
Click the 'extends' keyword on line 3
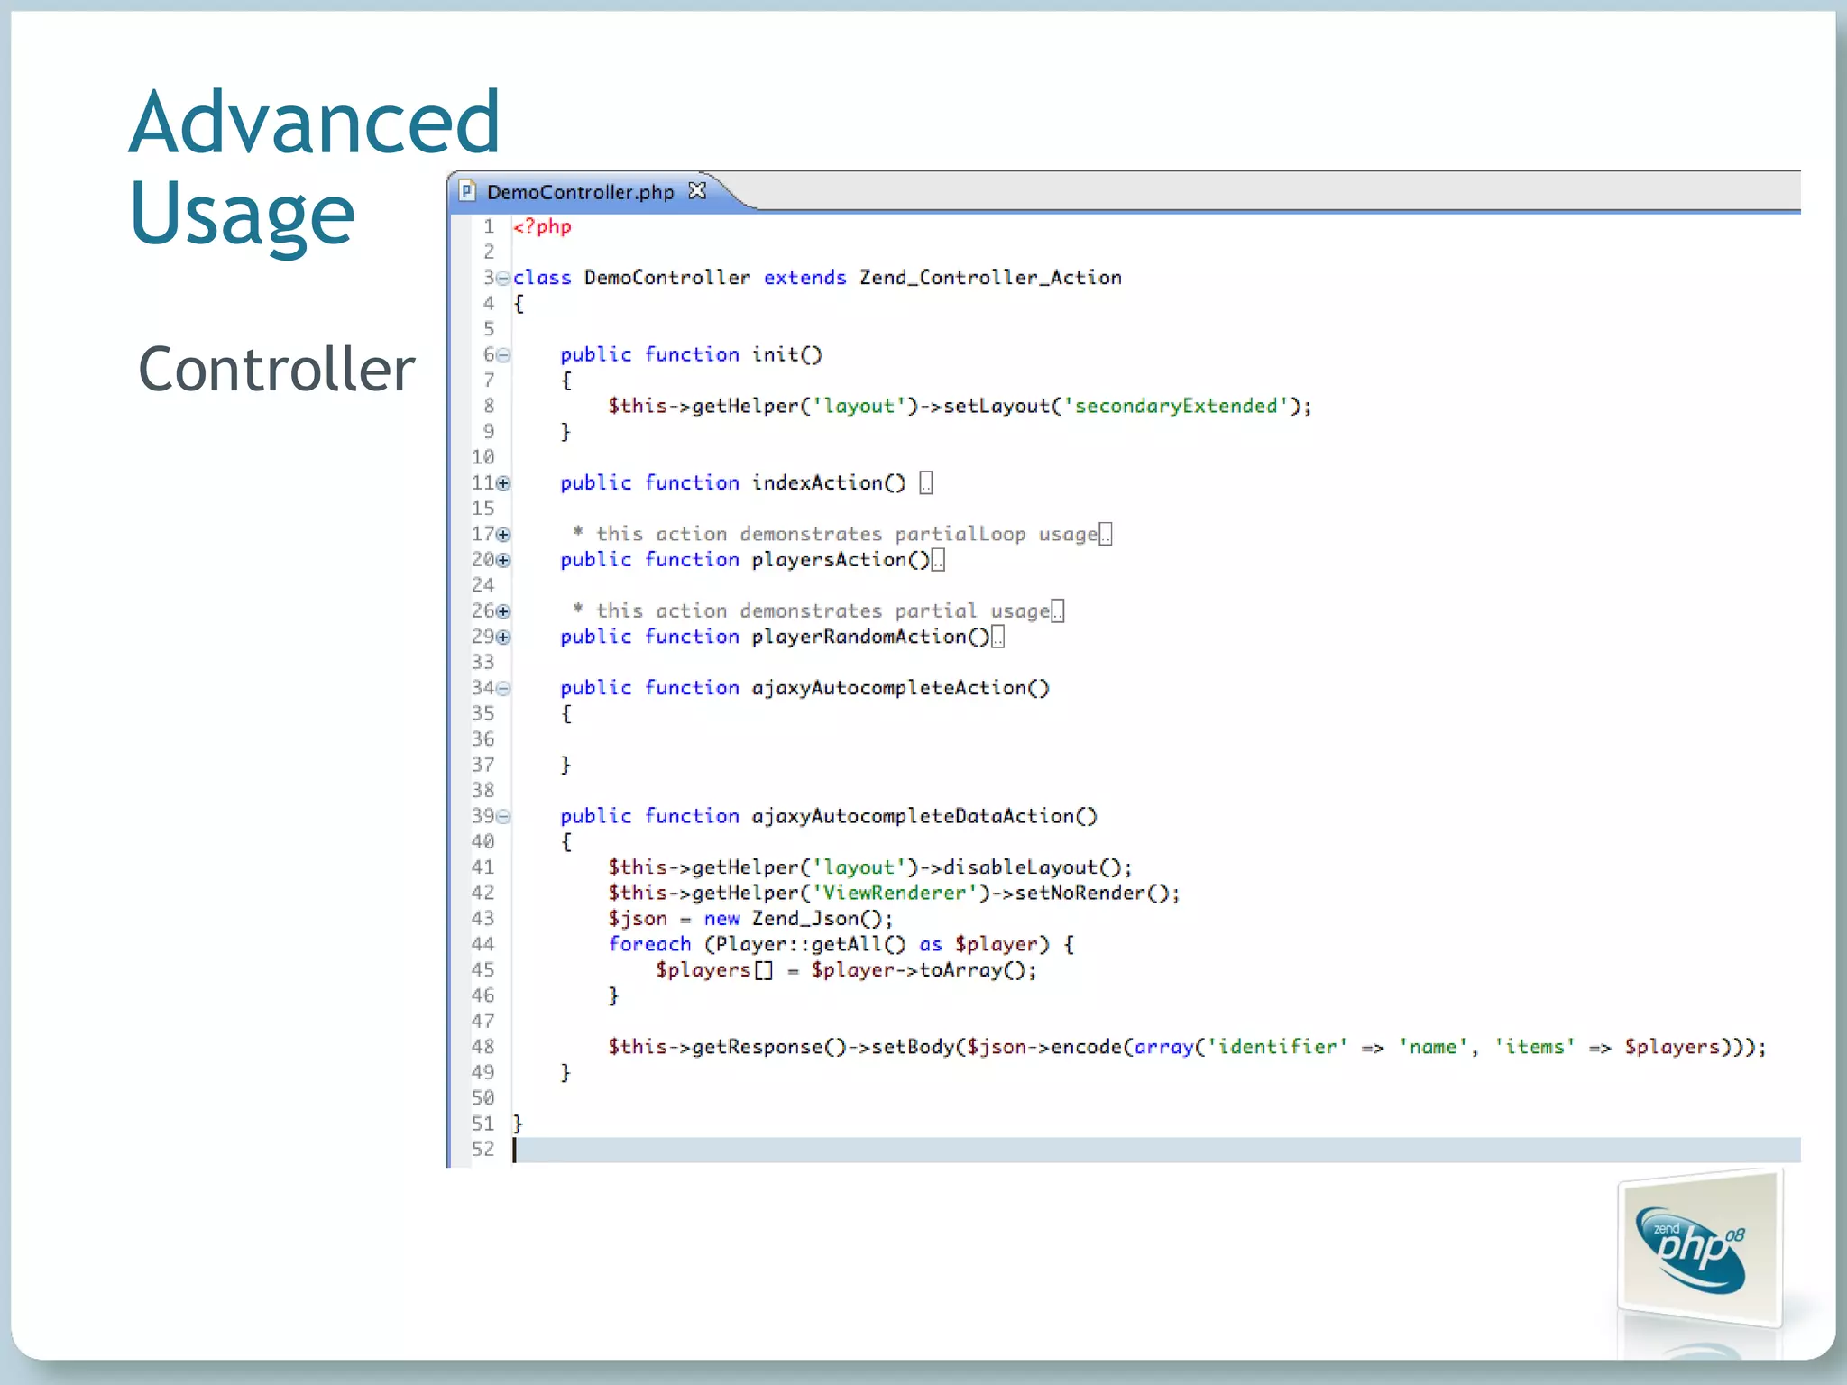tap(804, 278)
